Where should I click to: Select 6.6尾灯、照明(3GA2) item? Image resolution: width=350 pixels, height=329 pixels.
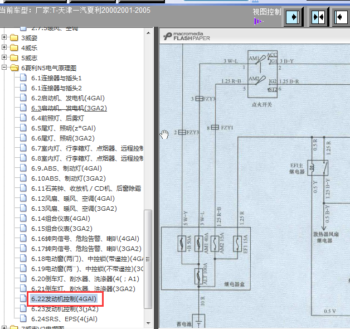(63, 138)
